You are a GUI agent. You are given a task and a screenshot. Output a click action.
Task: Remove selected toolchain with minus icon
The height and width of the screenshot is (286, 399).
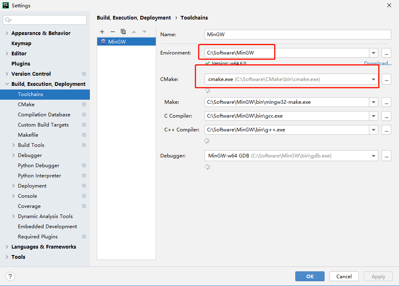pyautogui.click(x=113, y=32)
